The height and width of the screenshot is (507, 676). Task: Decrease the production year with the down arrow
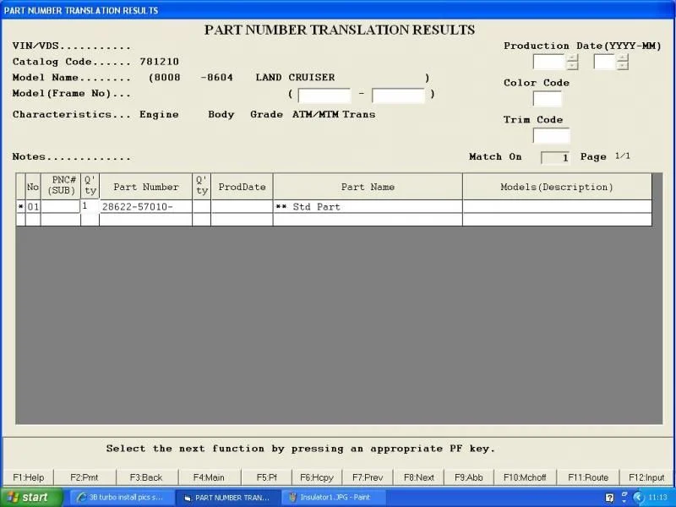point(573,66)
